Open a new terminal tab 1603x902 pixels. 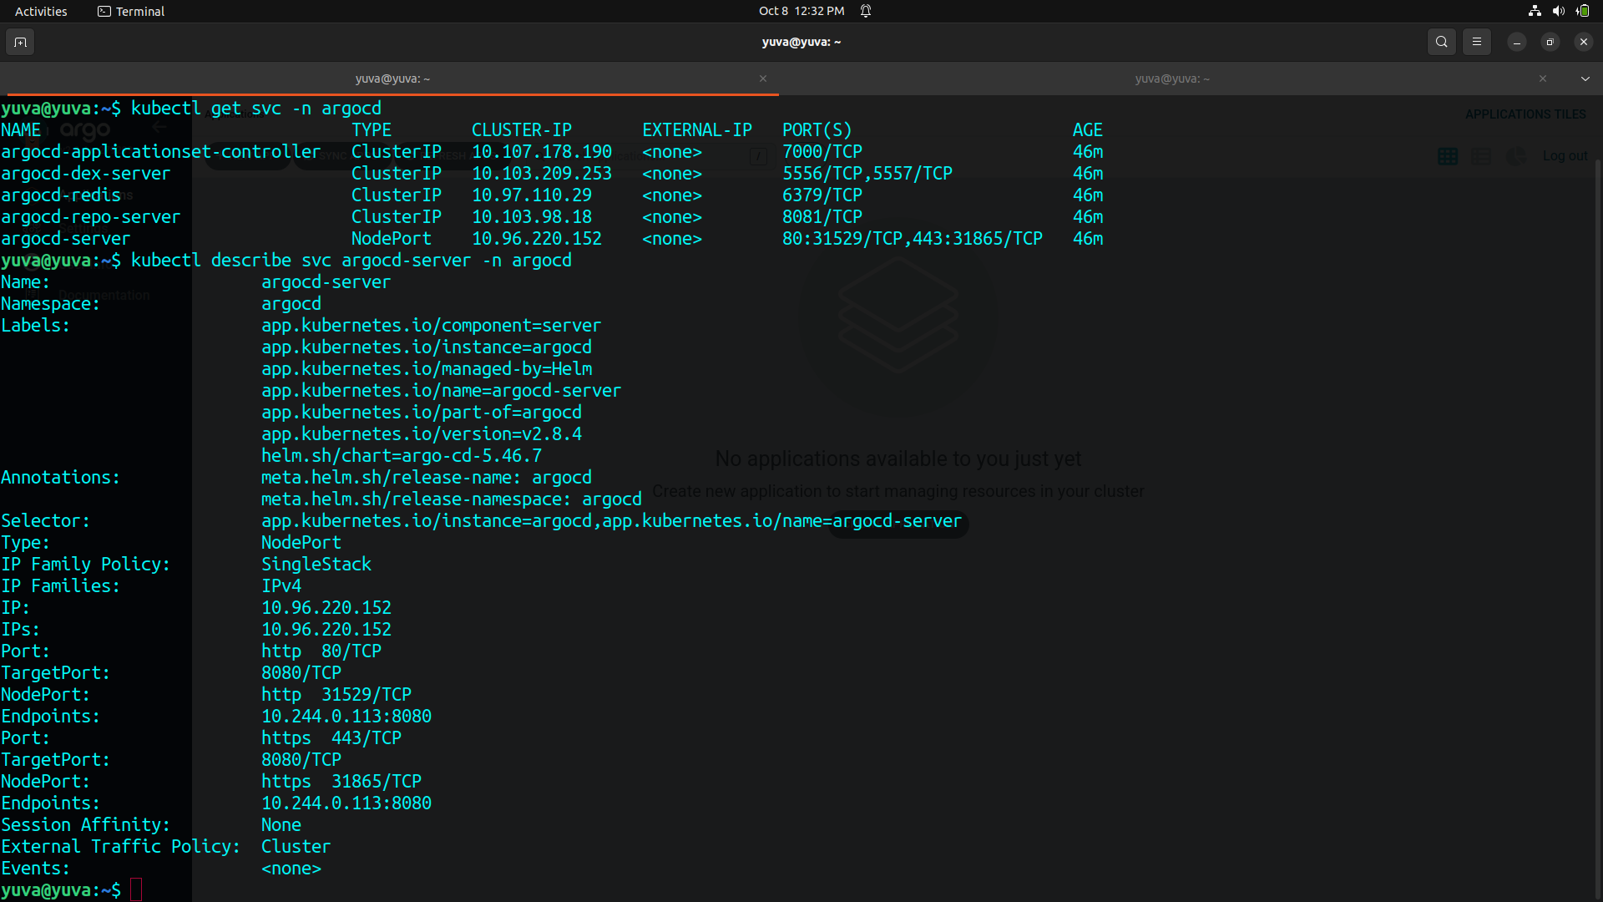click(20, 42)
